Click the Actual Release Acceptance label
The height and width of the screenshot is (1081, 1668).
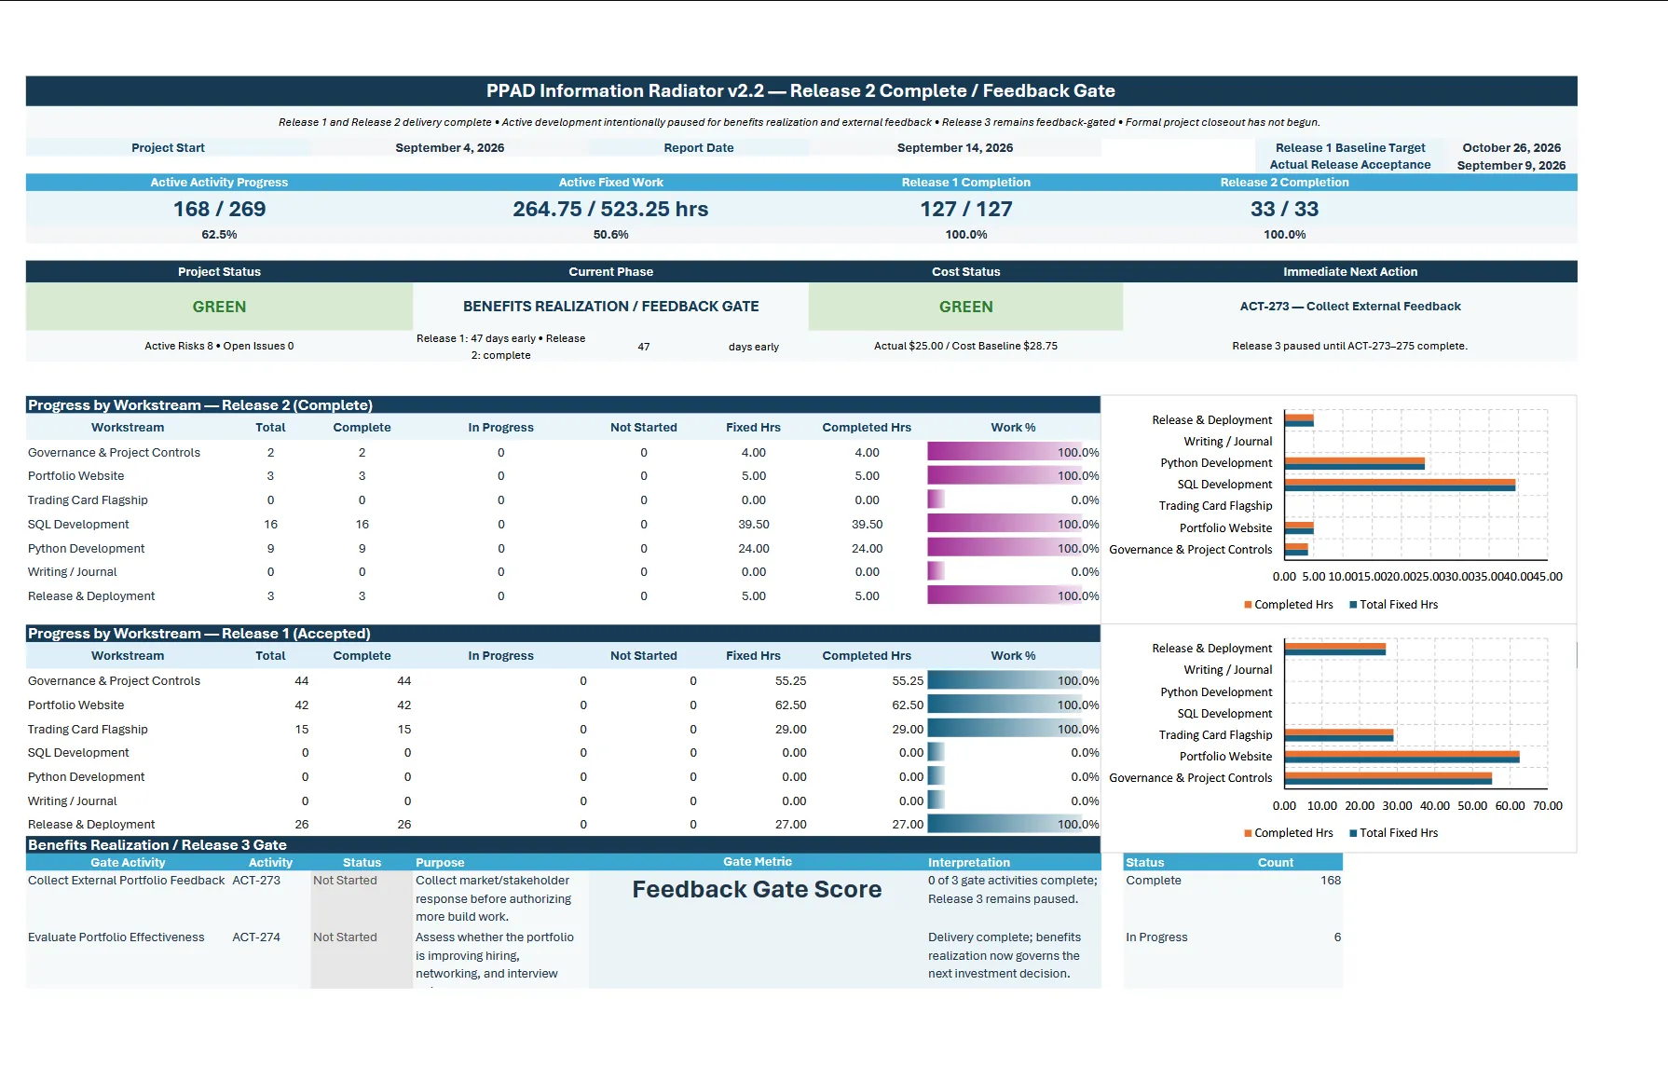click(x=1350, y=164)
